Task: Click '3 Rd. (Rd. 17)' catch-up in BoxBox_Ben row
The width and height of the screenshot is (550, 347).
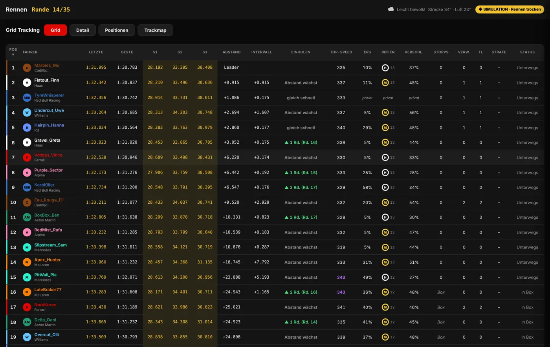Action: [301, 217]
